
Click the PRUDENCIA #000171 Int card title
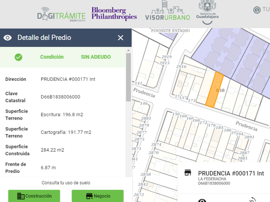[x=231, y=173]
